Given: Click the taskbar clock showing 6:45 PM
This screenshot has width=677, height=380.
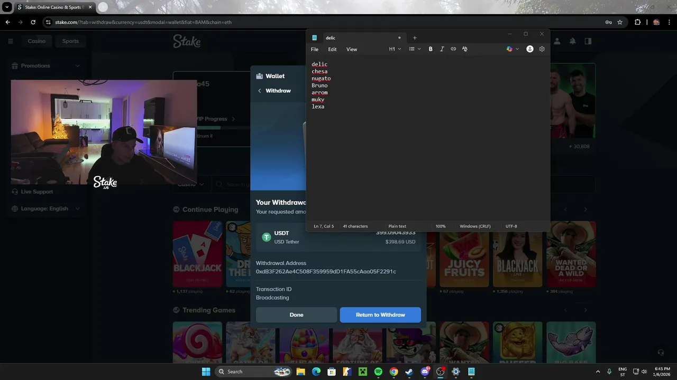Looking at the screenshot, I should tap(662, 372).
